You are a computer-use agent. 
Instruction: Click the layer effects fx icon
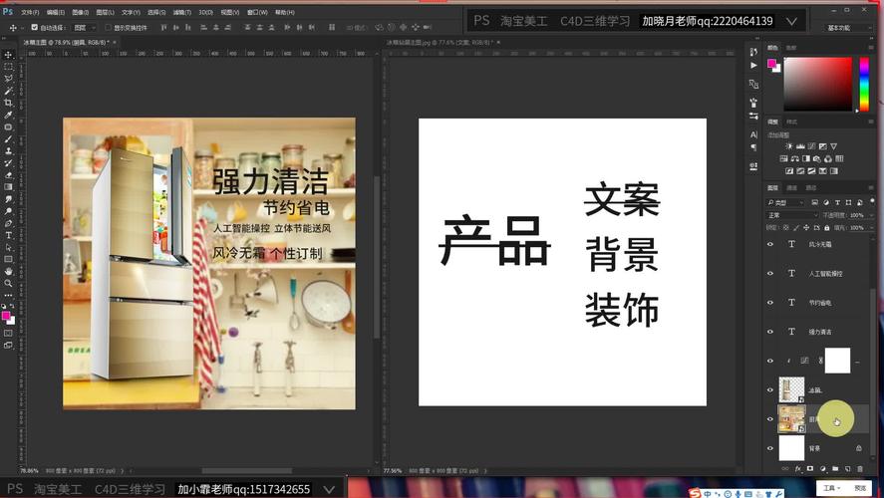pos(797,469)
